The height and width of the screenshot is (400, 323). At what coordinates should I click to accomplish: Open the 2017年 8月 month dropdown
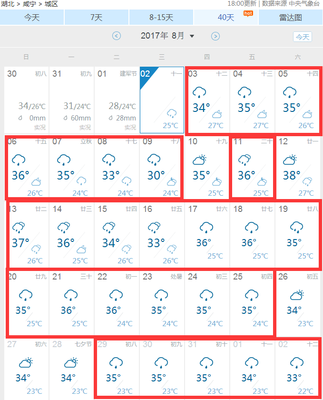(167, 36)
